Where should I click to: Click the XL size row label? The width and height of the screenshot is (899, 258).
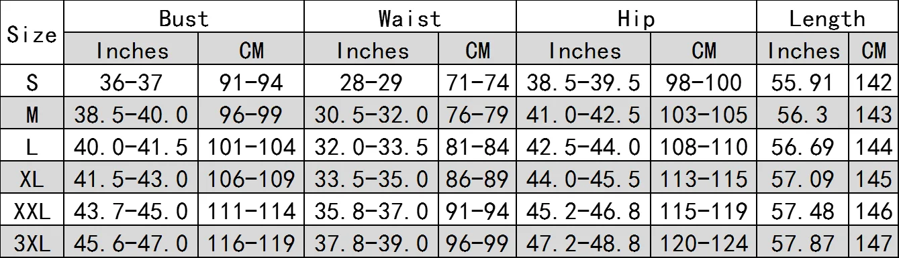[x=32, y=178]
